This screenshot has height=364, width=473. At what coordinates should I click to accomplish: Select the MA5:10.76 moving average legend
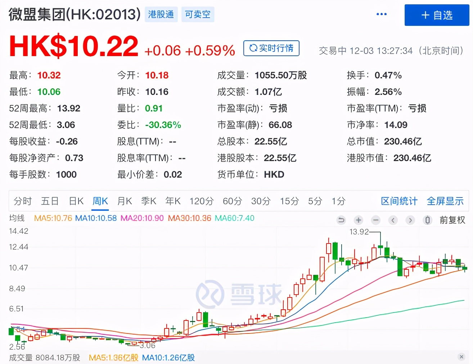[53, 218]
